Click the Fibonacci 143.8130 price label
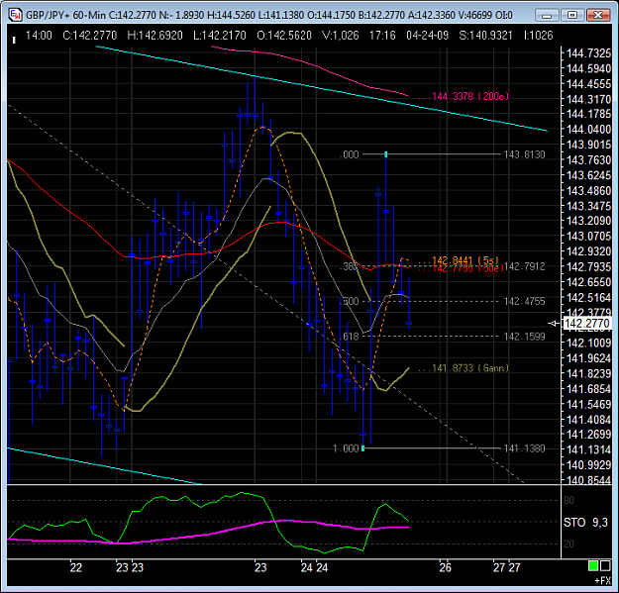 (x=524, y=154)
